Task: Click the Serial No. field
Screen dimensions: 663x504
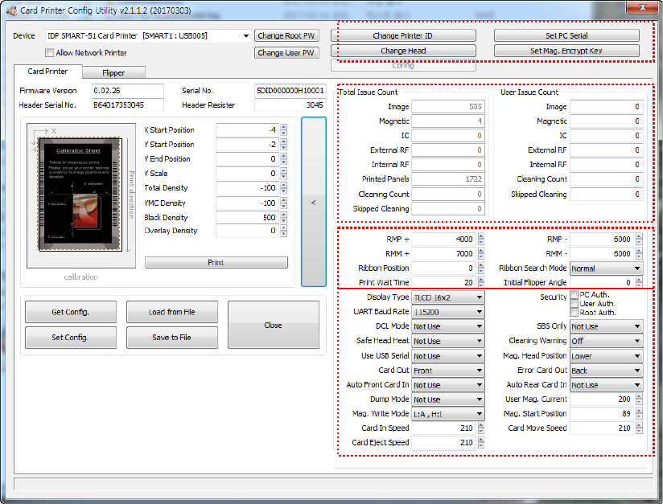Action: (x=290, y=90)
